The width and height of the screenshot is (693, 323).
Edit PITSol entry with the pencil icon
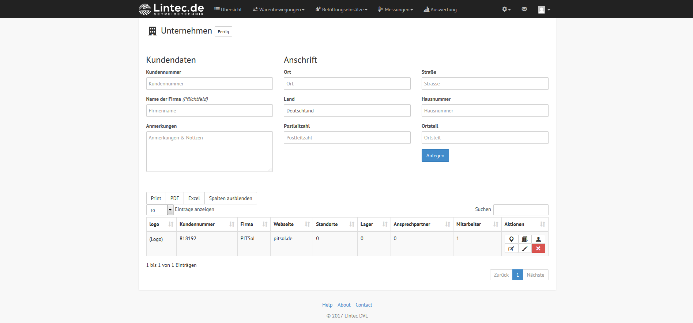coord(511,249)
